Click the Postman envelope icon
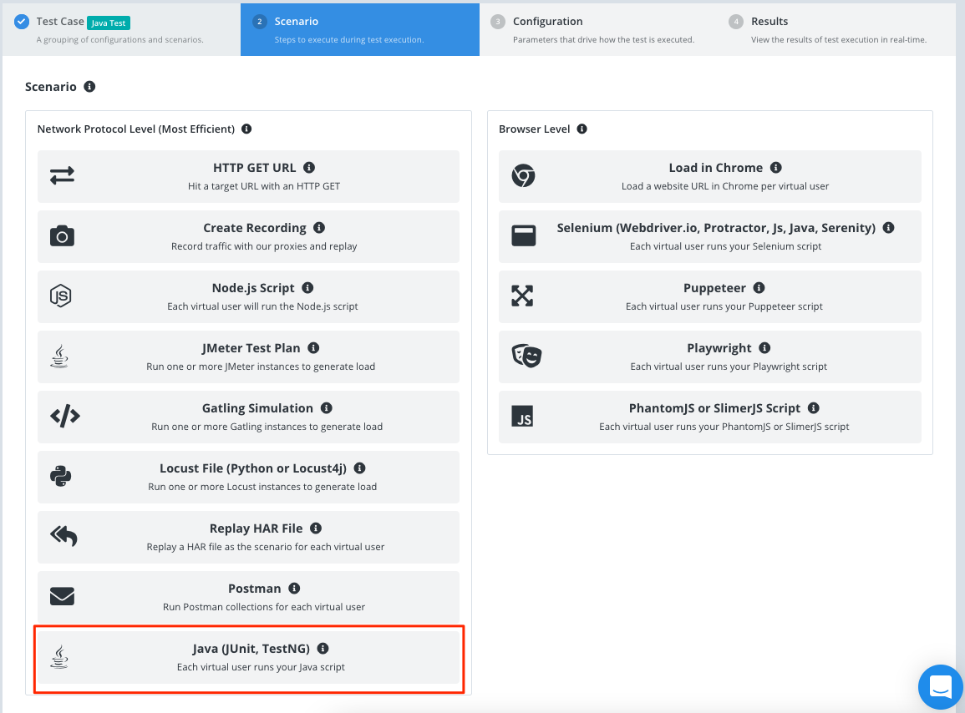This screenshot has height=713, width=965. (62, 596)
